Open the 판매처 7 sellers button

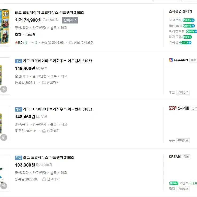(70, 20)
